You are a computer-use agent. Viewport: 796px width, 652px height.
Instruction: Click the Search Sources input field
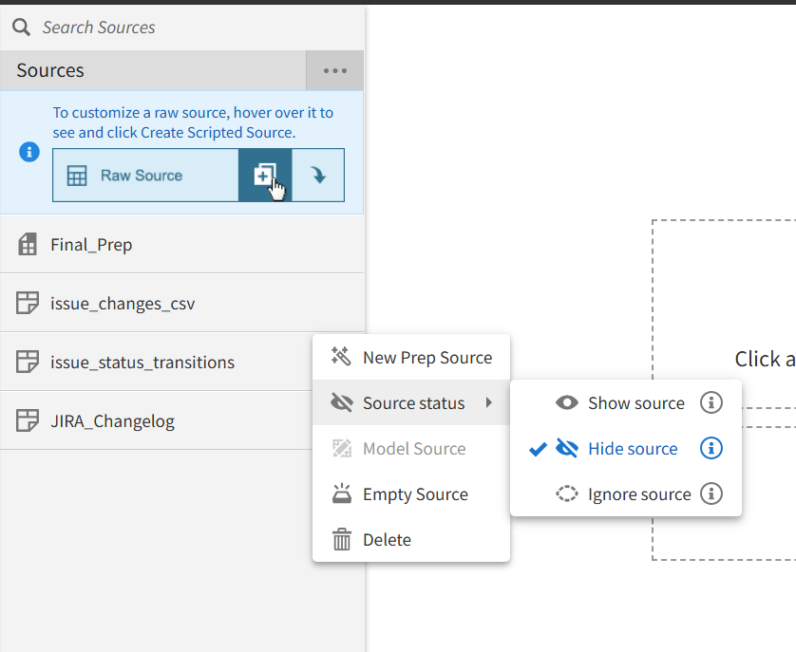(x=190, y=28)
